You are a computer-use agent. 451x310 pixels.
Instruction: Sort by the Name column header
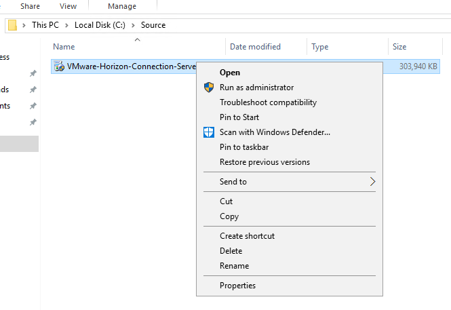[64, 47]
